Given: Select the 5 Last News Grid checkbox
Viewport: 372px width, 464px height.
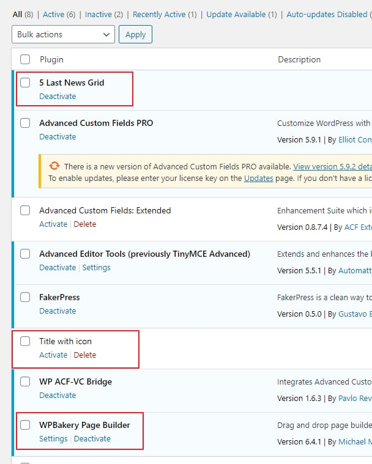Looking at the screenshot, I should point(25,83).
